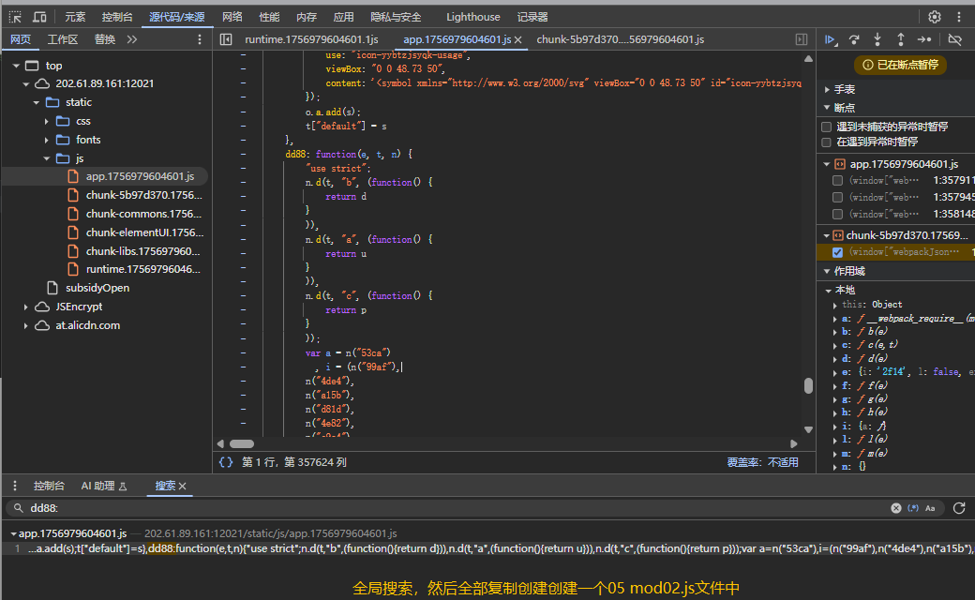975x600 pixels.
Task: Click the Step button arrow
Action: click(x=924, y=39)
